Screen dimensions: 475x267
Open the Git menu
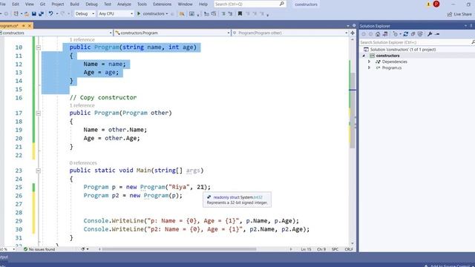tap(42, 4)
